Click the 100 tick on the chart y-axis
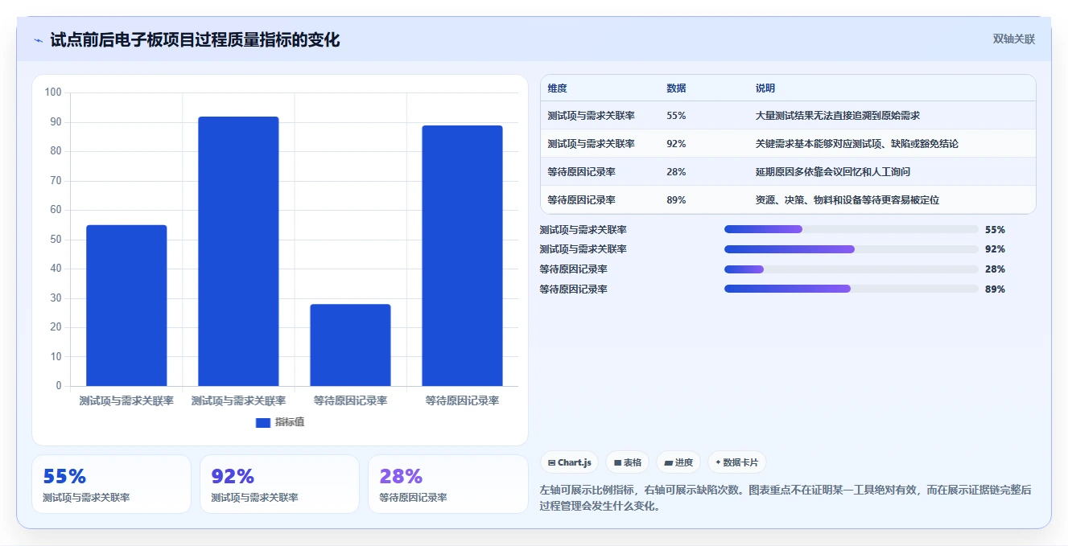This screenshot has width=1068, height=546. pos(53,92)
